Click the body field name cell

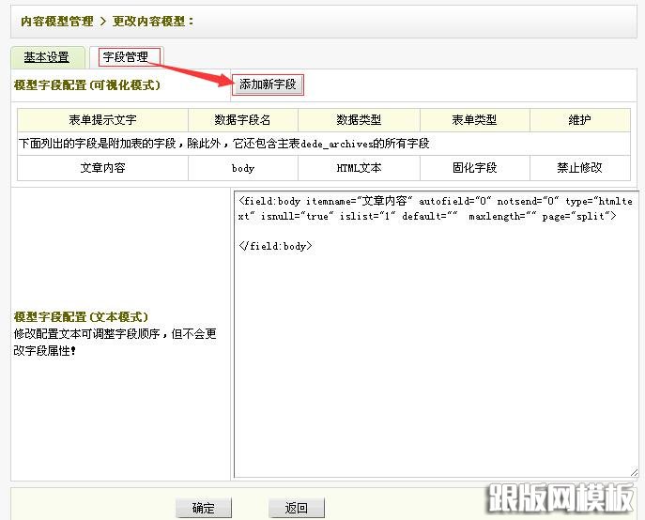[x=243, y=168]
